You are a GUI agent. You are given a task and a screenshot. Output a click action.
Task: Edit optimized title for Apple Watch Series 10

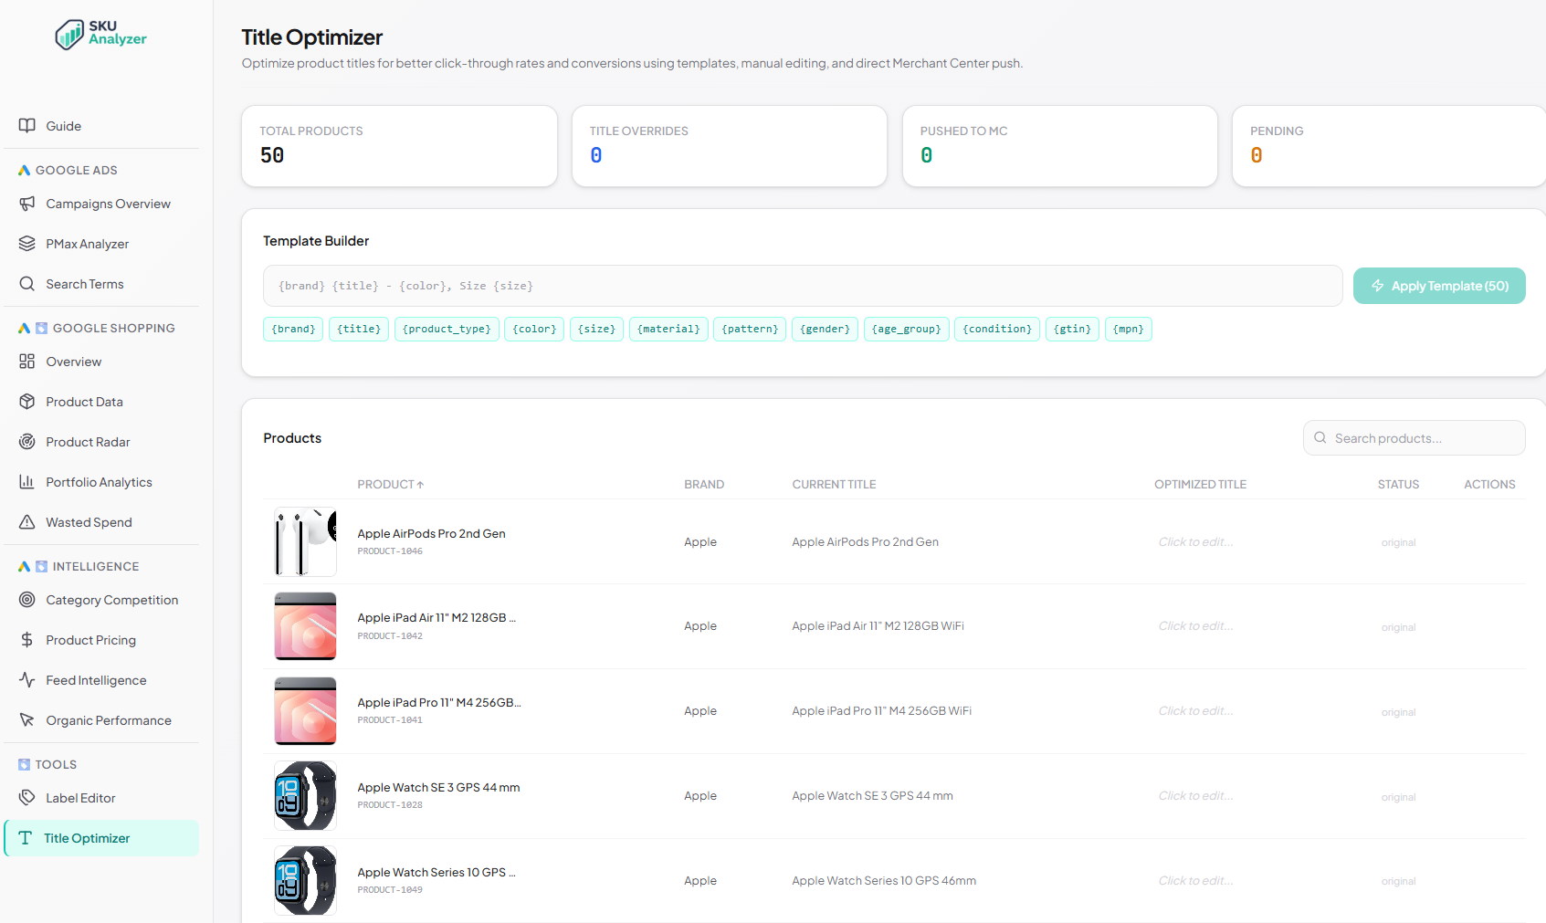point(1195,881)
